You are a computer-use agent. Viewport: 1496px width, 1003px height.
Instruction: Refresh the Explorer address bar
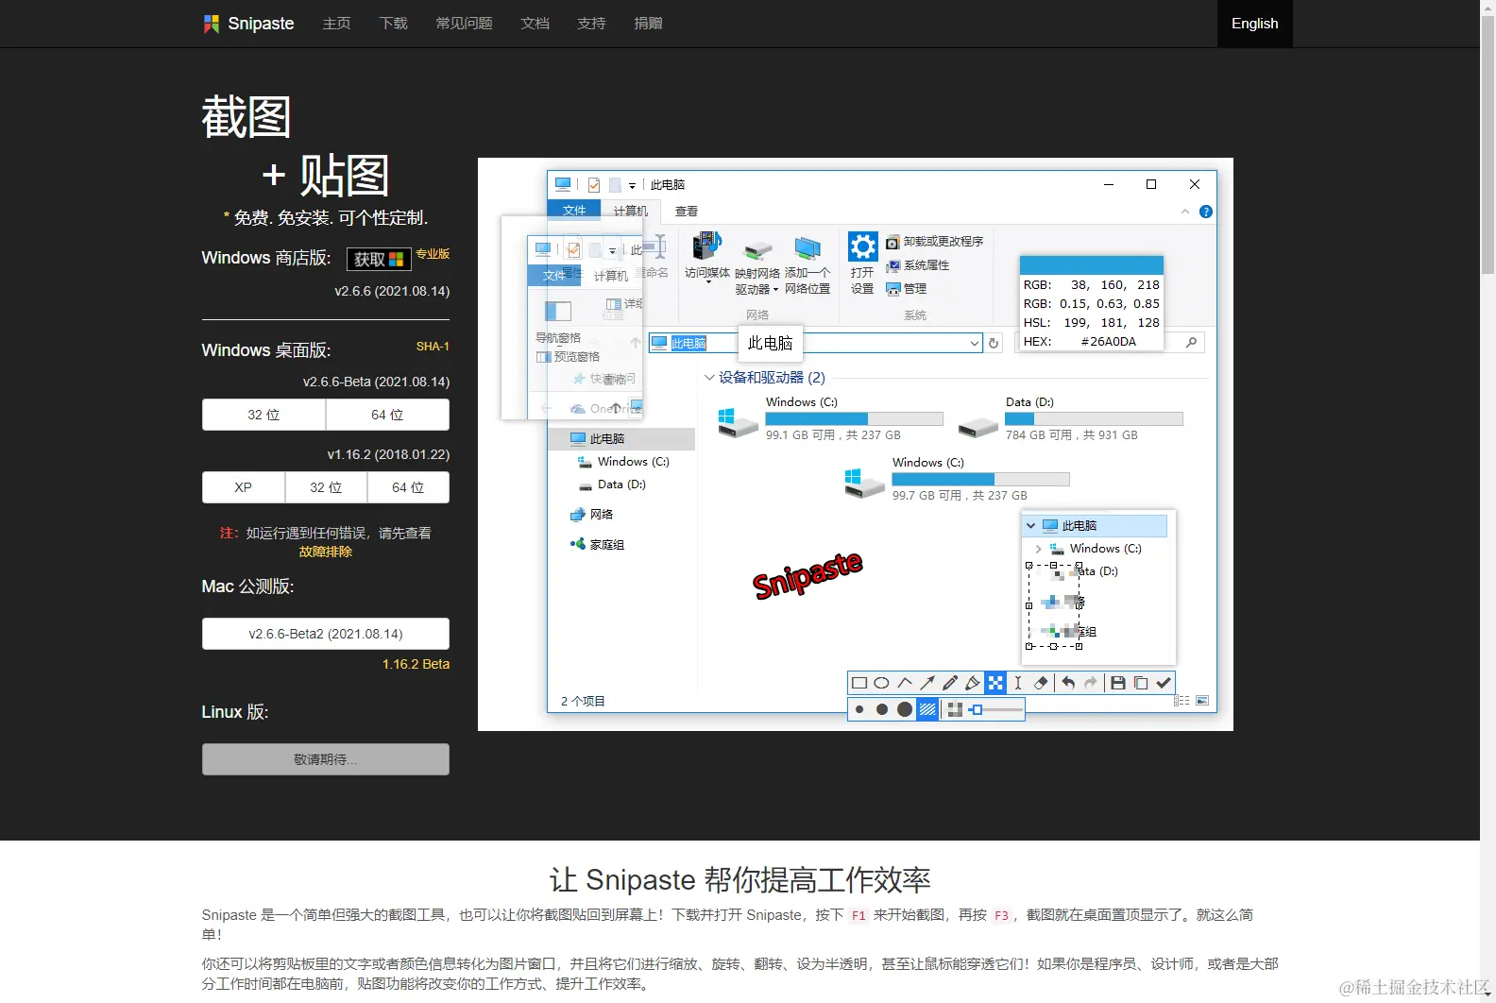pyautogui.click(x=994, y=343)
